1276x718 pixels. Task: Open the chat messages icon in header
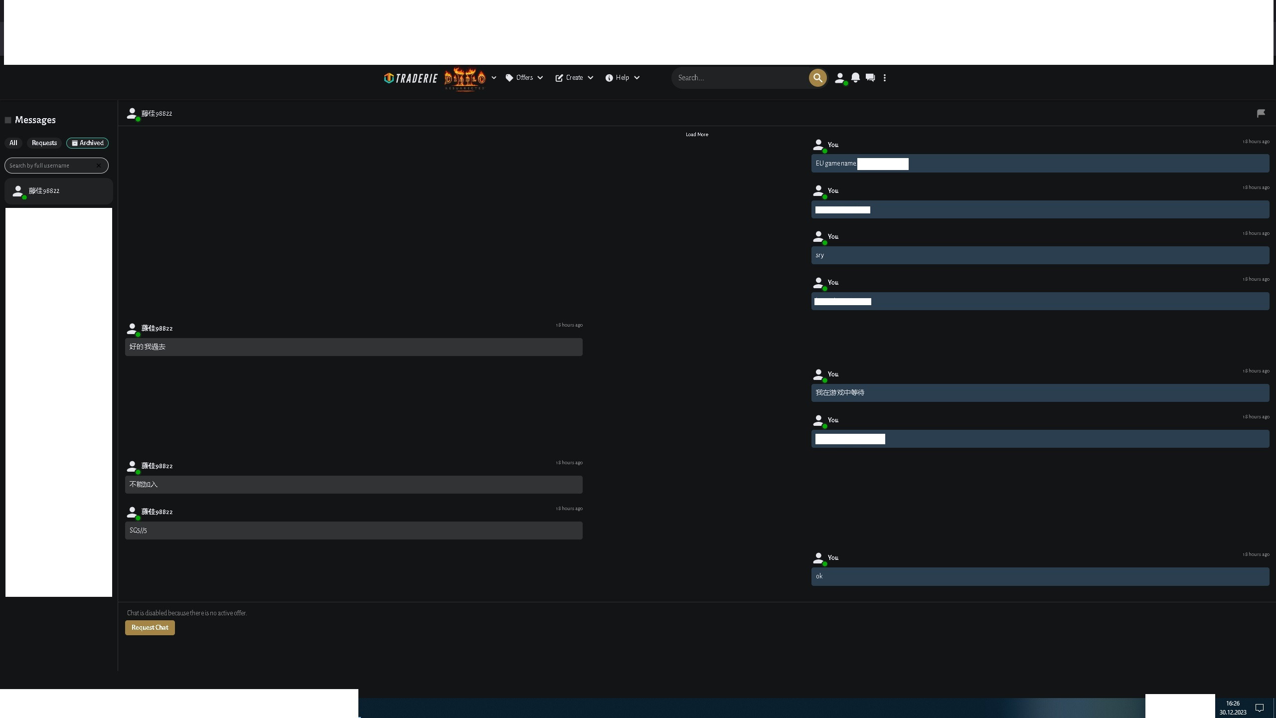point(870,78)
